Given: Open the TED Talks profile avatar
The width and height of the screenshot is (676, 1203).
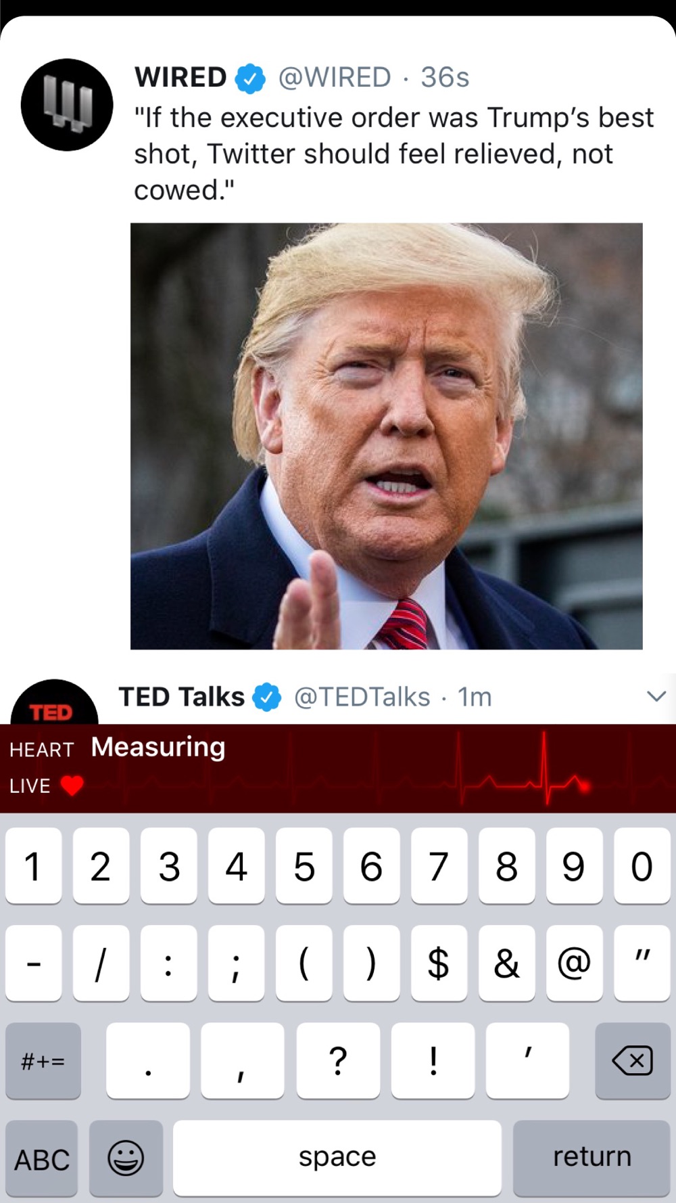Looking at the screenshot, I should 54,702.
